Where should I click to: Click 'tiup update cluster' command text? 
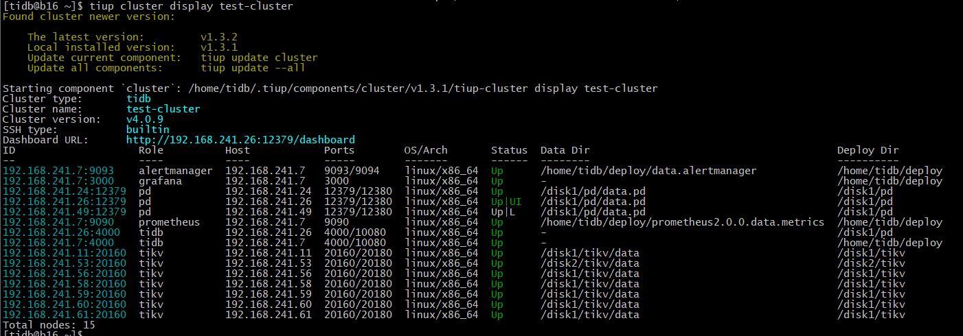coord(259,58)
